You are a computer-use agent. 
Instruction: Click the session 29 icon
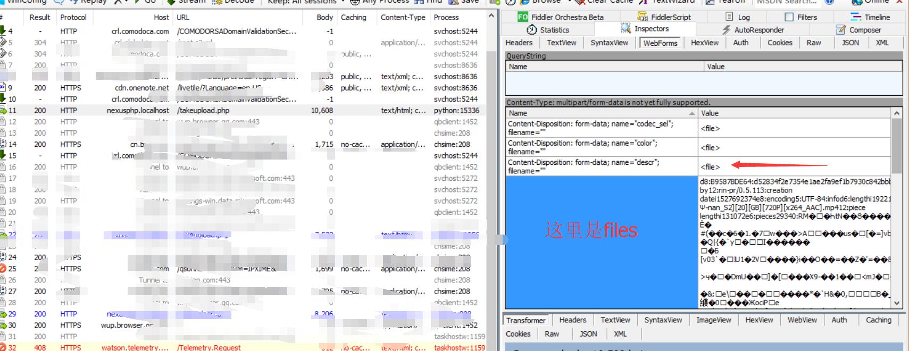(x=3, y=314)
